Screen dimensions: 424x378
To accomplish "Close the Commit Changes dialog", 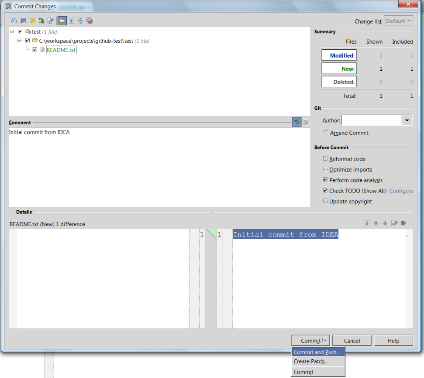I will pos(408,4).
